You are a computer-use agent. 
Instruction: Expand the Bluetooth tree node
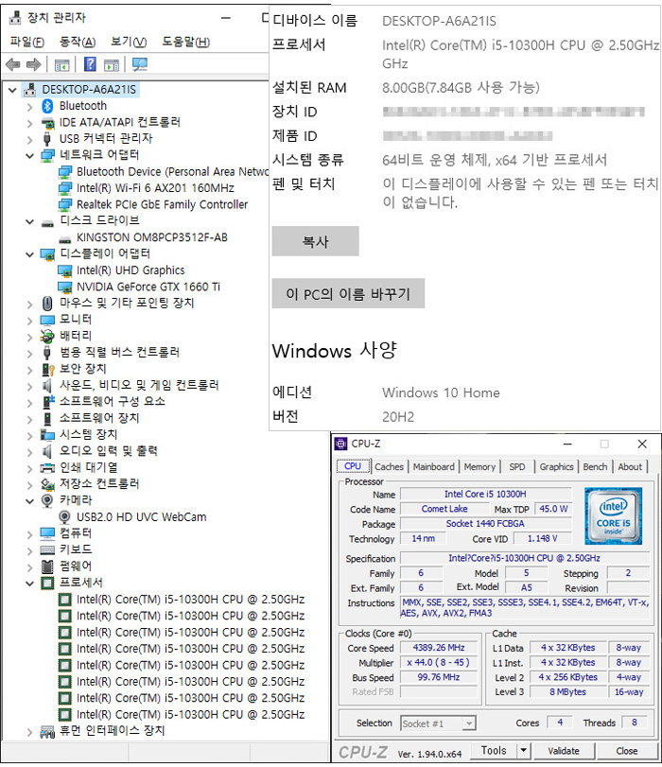30,107
